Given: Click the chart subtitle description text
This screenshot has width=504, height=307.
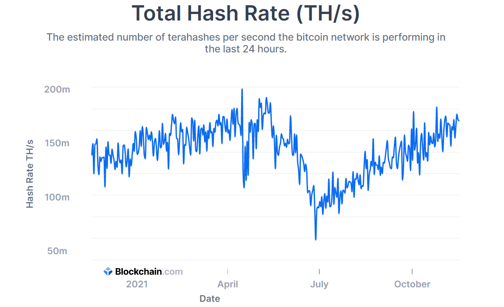Looking at the screenshot, I should (246, 43).
